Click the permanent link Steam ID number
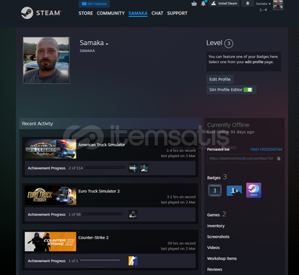Screen dimensions: 299x275 click(266, 149)
